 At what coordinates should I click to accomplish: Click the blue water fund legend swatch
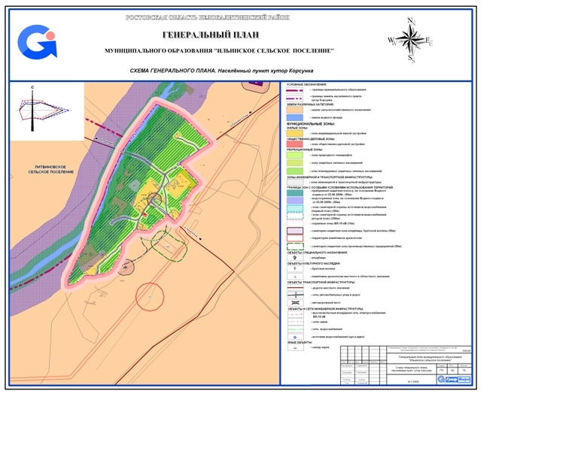coord(294,118)
